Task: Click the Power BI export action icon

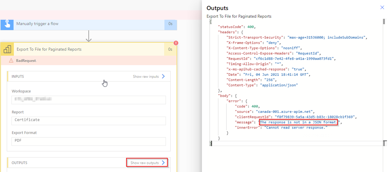Action: 7,49
